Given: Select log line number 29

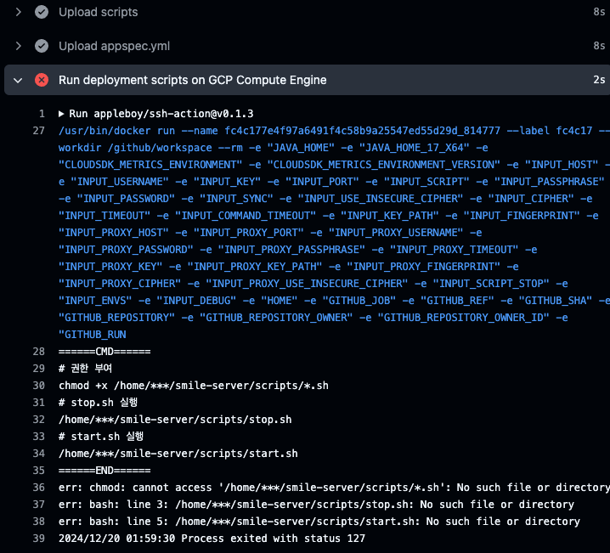Looking at the screenshot, I should point(39,369).
